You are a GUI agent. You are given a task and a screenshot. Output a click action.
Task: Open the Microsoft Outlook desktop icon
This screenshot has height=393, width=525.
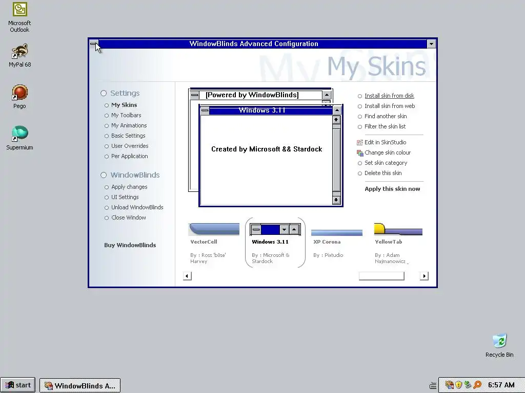19,17
